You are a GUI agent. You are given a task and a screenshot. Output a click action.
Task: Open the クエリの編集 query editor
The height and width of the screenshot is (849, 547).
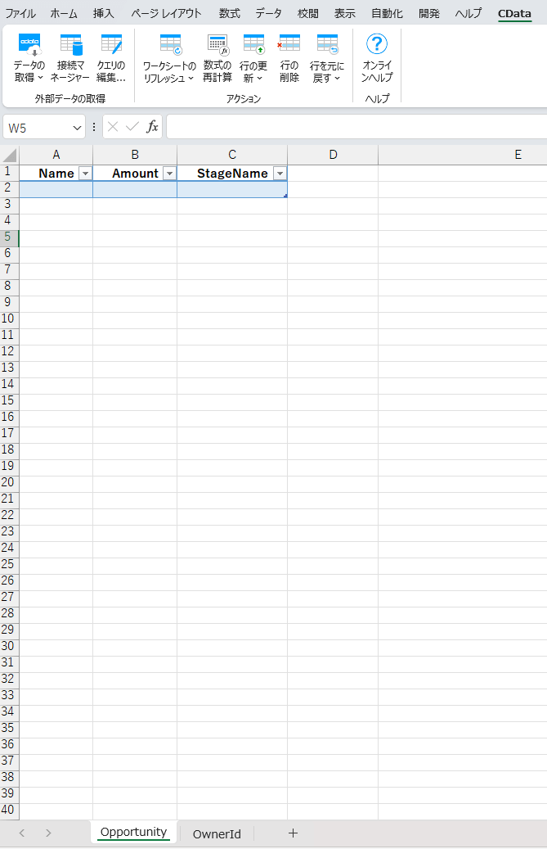click(x=111, y=58)
